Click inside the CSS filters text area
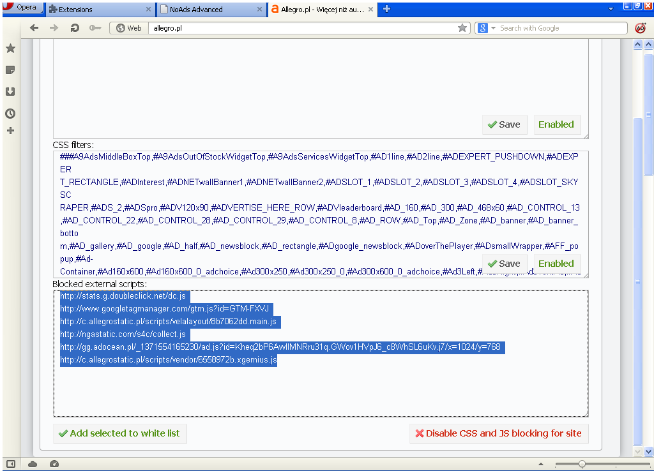The image size is (654, 471). coord(321,214)
